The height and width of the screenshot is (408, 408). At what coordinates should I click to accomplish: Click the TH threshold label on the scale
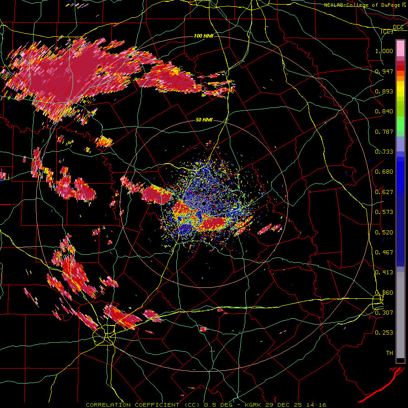[389, 353]
